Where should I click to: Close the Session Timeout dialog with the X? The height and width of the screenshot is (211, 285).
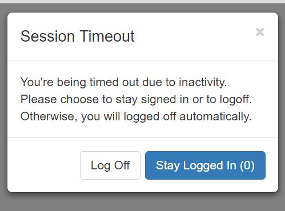tap(260, 32)
